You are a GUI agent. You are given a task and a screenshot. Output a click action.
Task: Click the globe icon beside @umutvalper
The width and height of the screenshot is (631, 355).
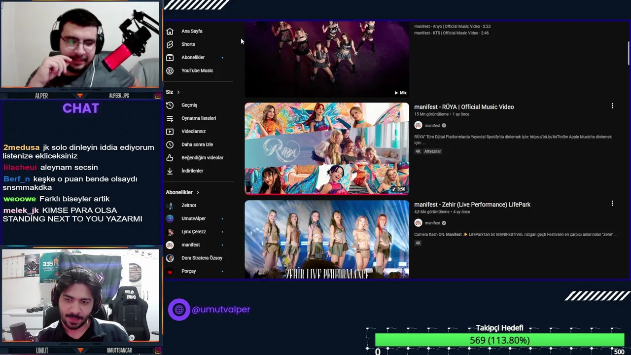[179, 310]
